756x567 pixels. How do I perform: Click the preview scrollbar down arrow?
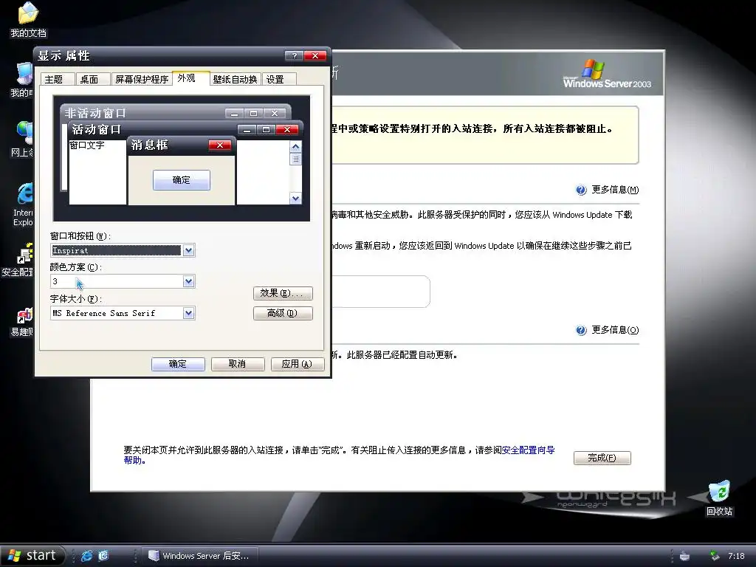click(x=295, y=198)
